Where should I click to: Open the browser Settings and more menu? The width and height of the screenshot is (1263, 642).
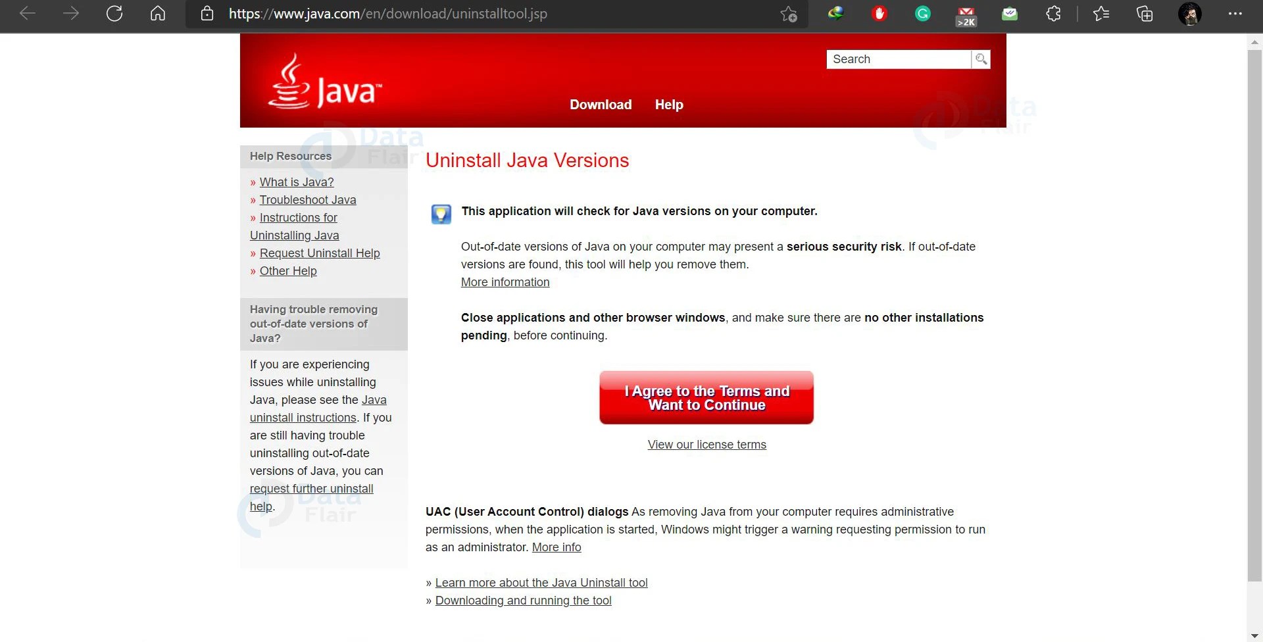click(x=1235, y=13)
